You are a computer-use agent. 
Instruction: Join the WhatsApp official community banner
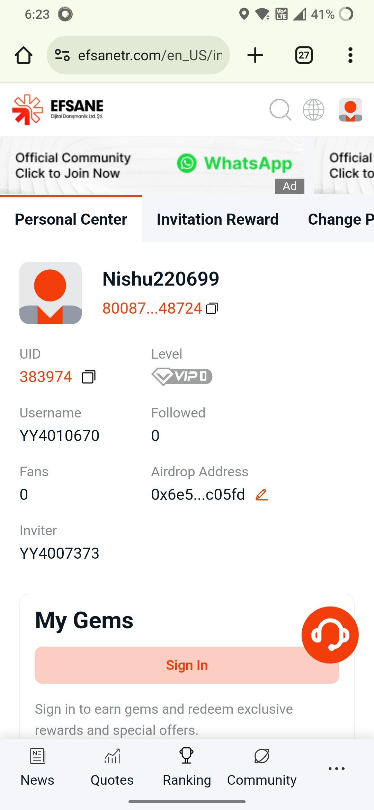pyautogui.click(x=152, y=165)
